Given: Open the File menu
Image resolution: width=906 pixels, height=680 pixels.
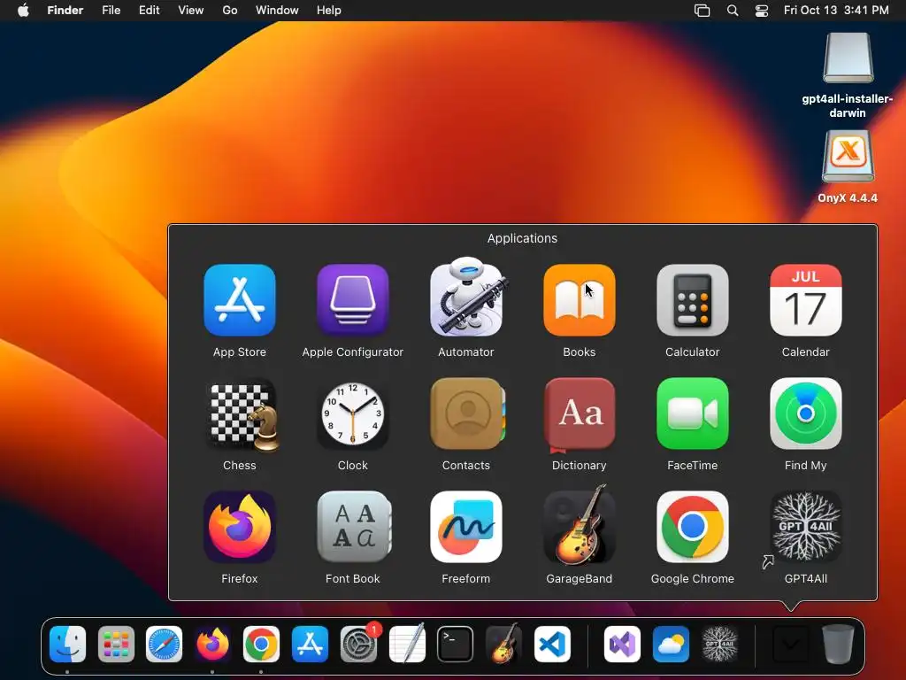Looking at the screenshot, I should point(111,11).
